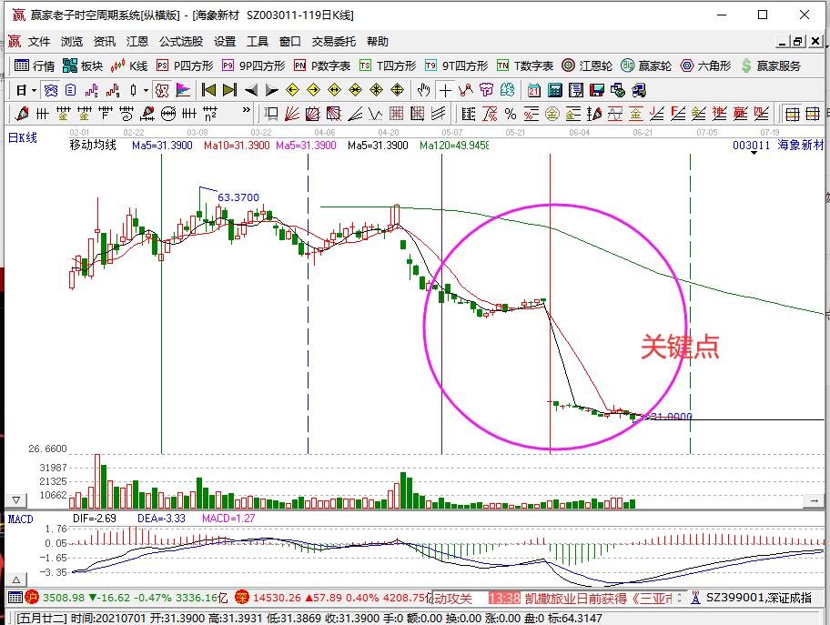
Task: Open the 窗口 menu
Action: click(290, 41)
